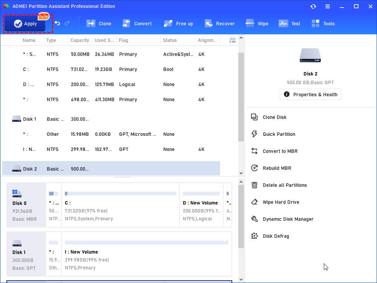Select the D: Logical partition row
The image size is (377, 283).
111,85
